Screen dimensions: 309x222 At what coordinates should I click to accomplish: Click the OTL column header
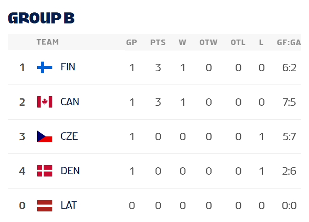tap(238, 43)
